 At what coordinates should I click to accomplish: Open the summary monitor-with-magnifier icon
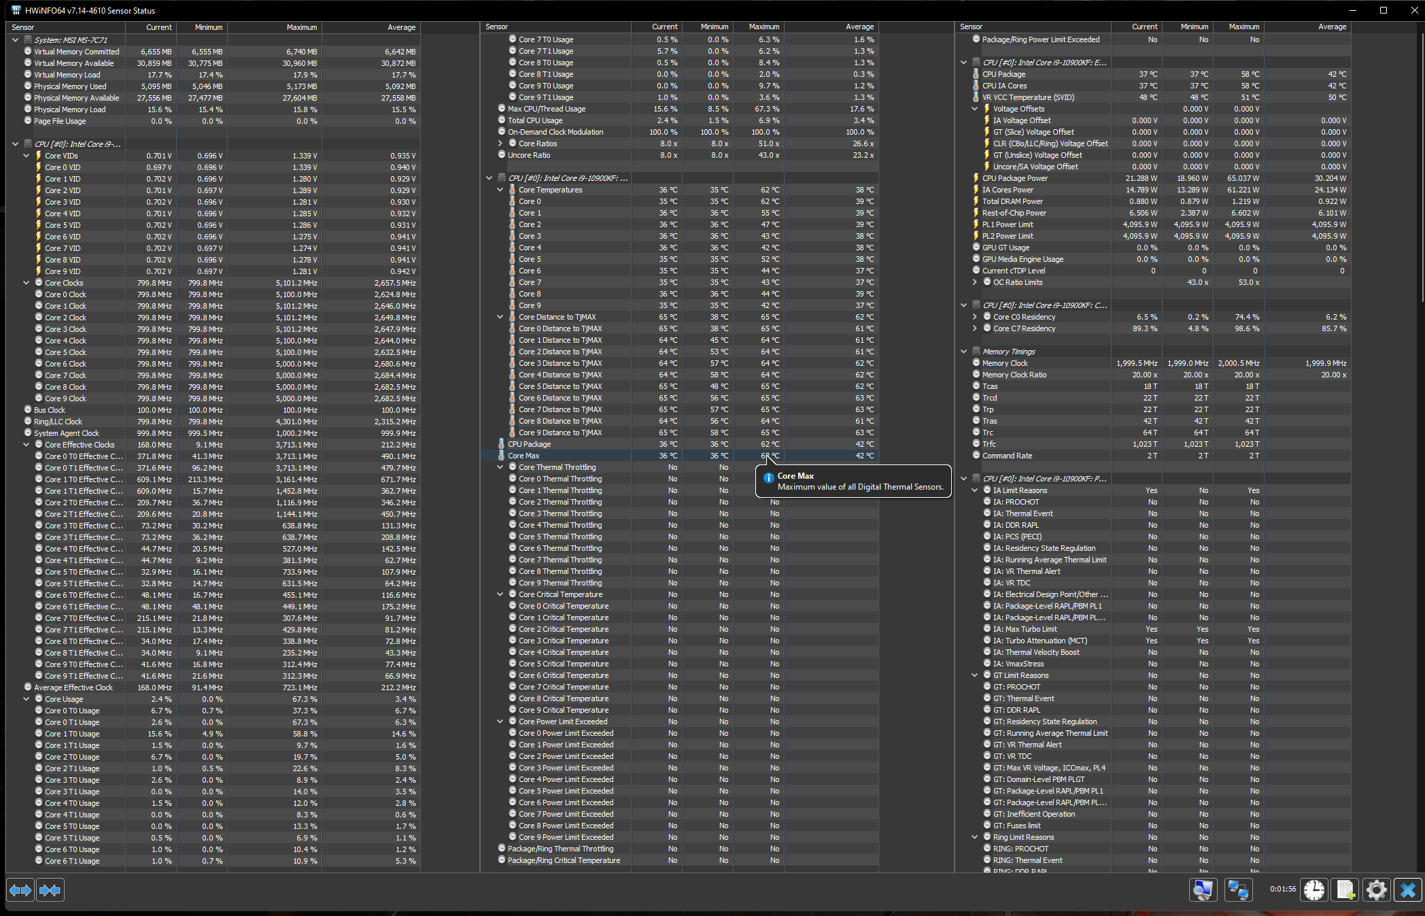[x=1203, y=890]
